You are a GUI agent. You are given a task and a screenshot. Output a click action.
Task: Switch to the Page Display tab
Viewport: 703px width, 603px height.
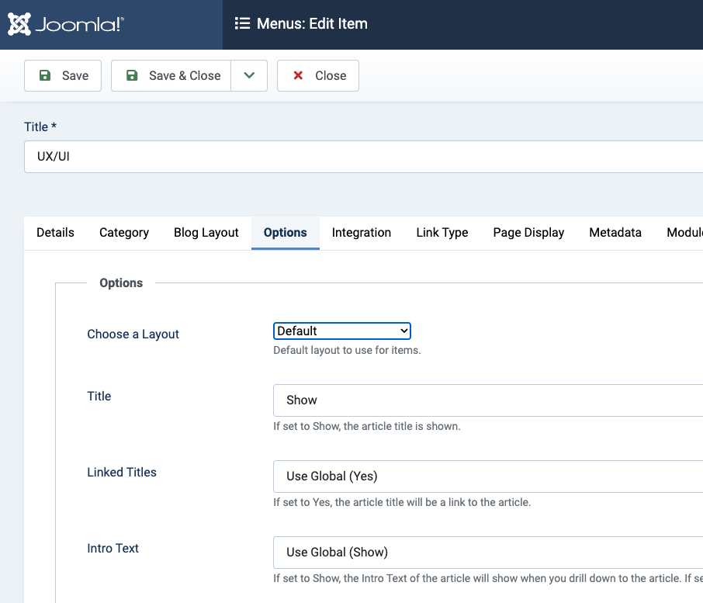(x=528, y=233)
